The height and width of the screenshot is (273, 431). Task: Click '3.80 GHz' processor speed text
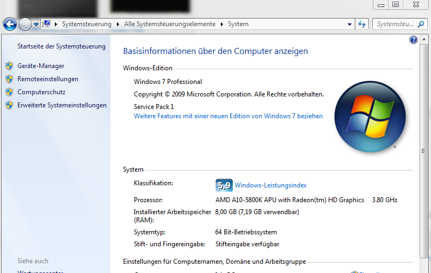coord(385,200)
